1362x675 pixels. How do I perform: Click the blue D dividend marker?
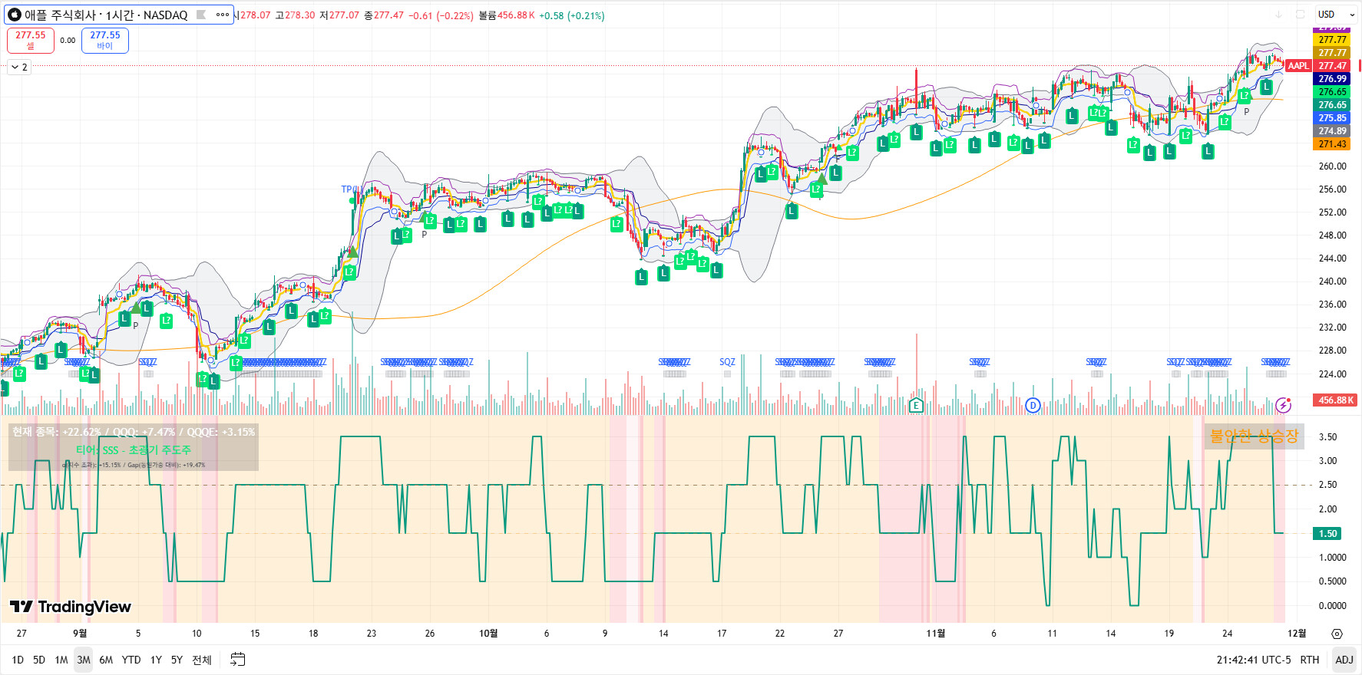click(x=1033, y=405)
